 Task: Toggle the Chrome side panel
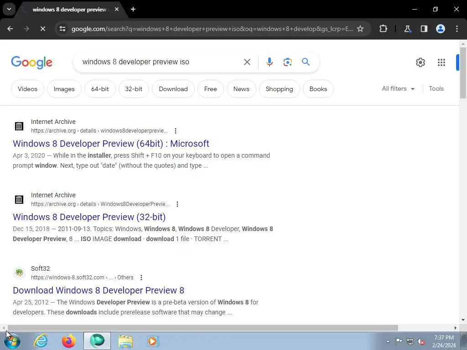[x=424, y=29]
